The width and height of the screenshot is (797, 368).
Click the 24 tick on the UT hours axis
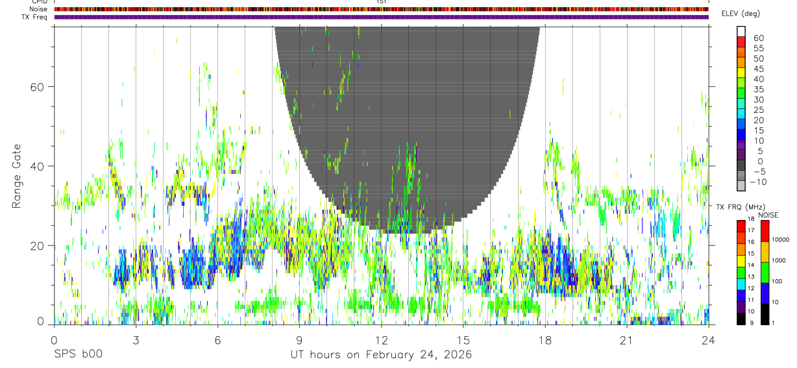pyautogui.click(x=708, y=340)
